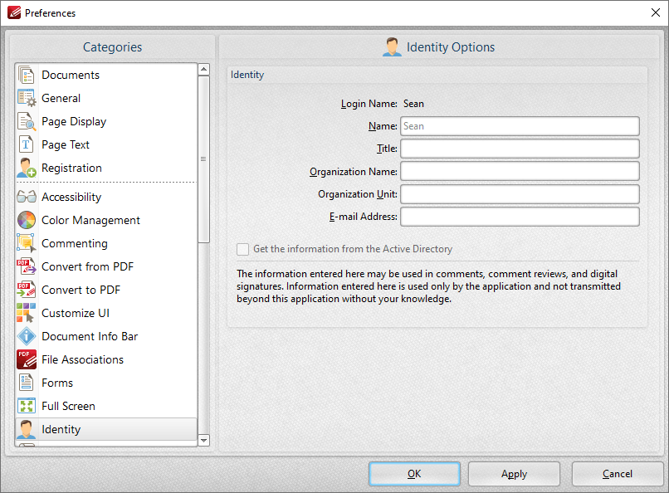
Task: Click the Forms page icon
Action: (x=27, y=383)
